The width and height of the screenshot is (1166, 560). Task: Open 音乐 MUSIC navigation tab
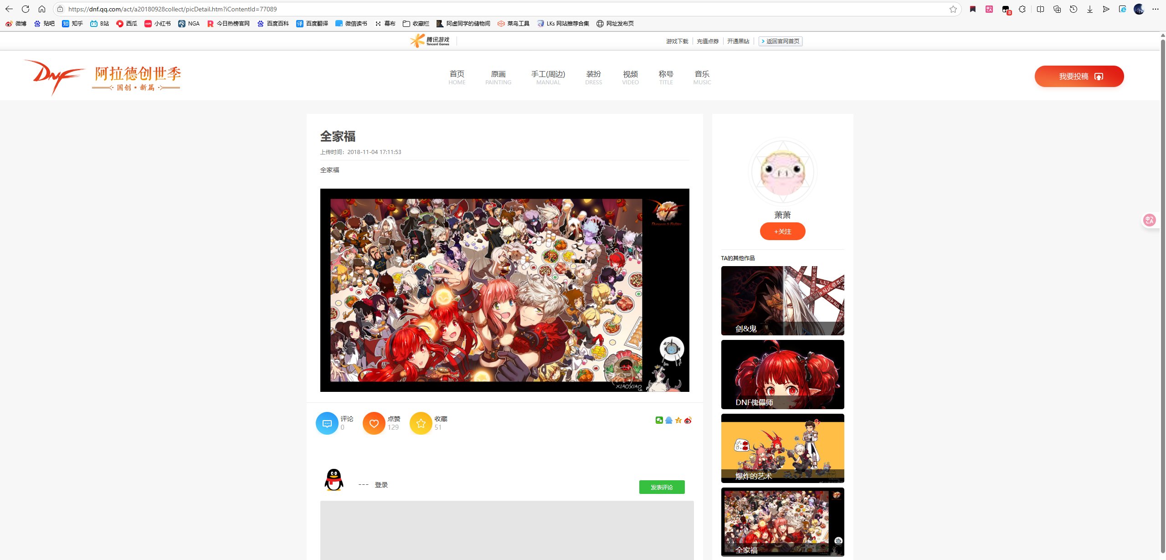(x=702, y=77)
